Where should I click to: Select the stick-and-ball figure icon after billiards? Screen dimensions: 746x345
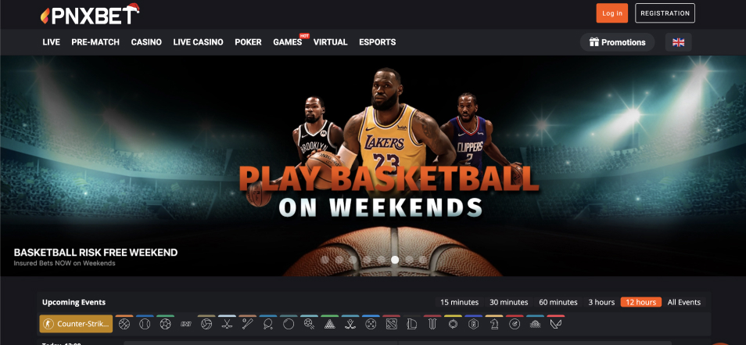point(350,324)
